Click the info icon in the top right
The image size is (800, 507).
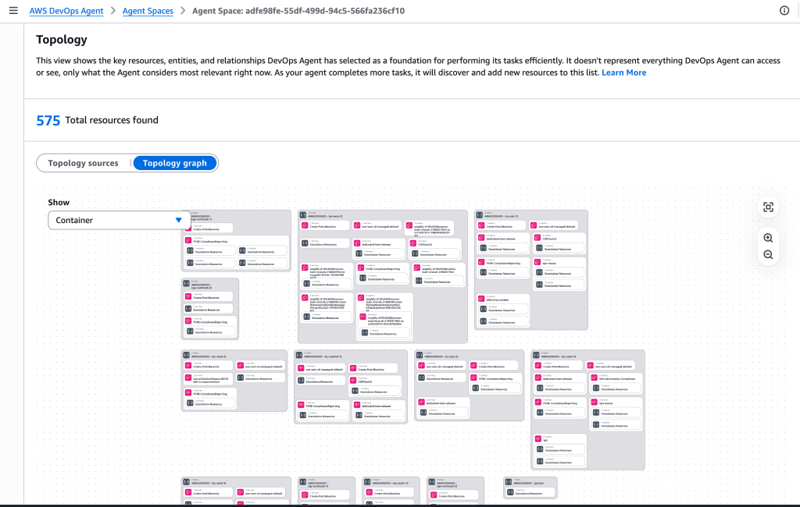click(x=785, y=10)
